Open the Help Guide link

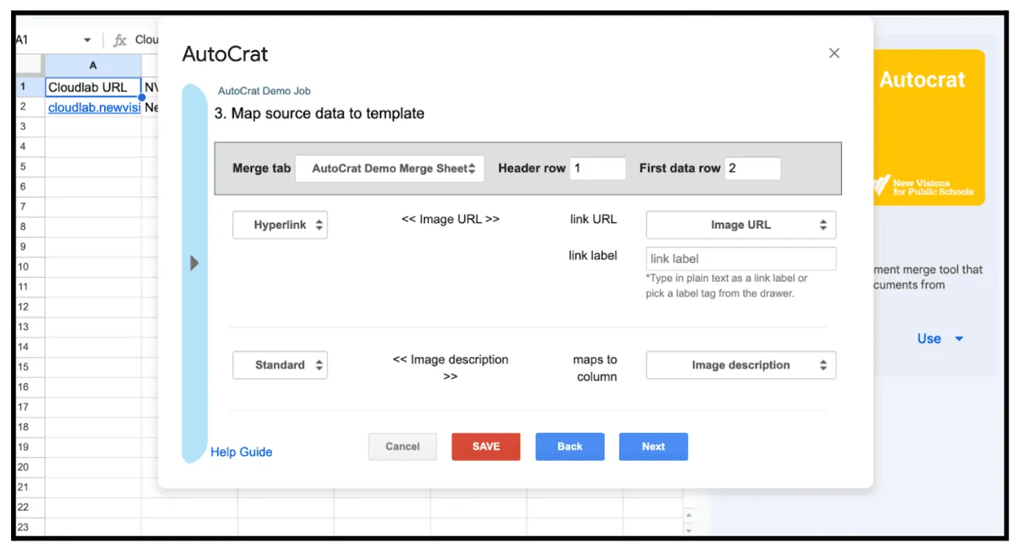pyautogui.click(x=242, y=452)
